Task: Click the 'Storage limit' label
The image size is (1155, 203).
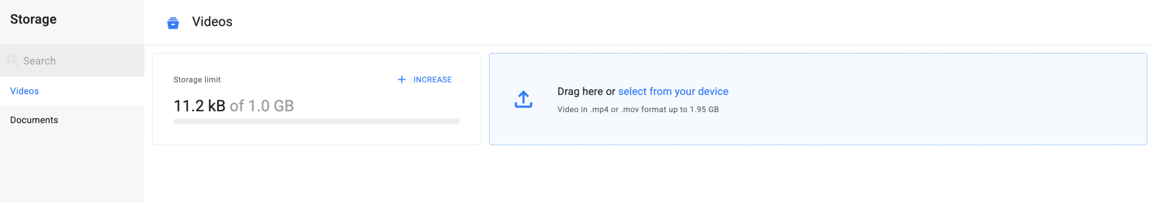Action: [x=197, y=80]
